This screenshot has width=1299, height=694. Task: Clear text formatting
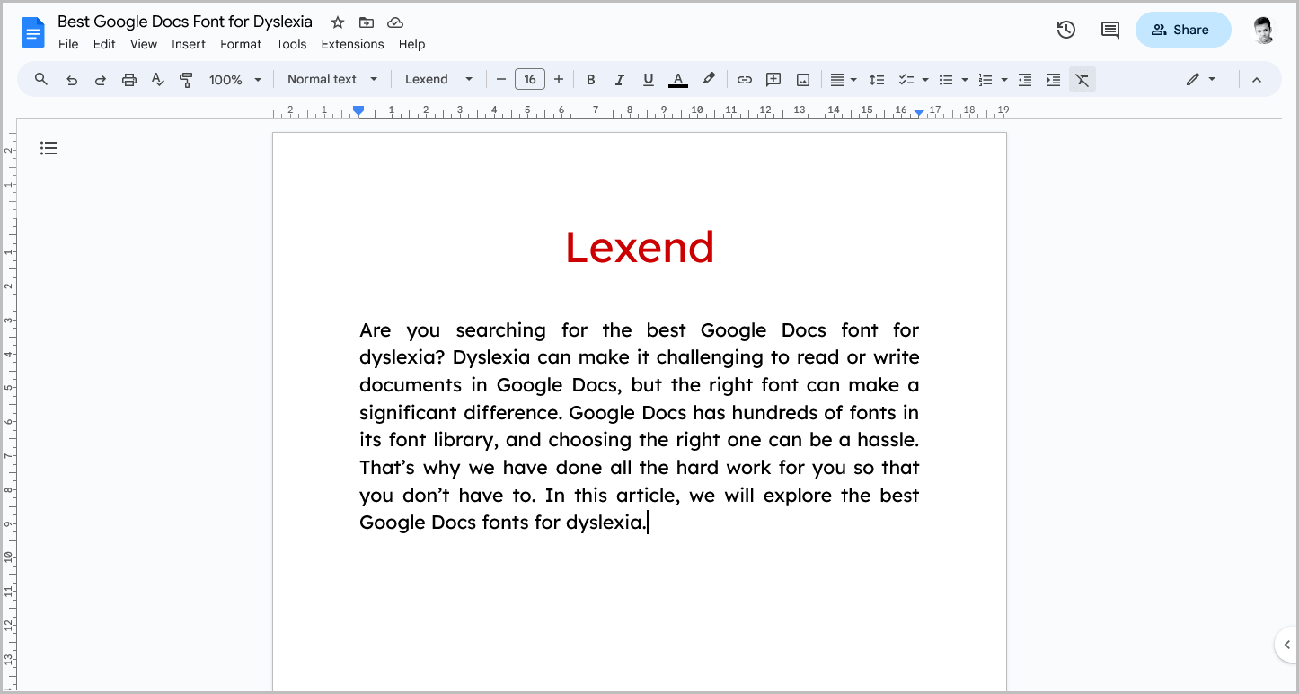(x=1082, y=80)
